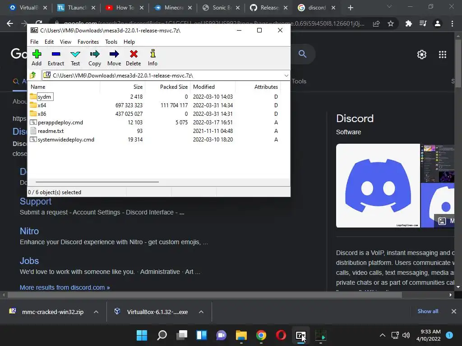Open Chrome profile icon
Image resolution: width=462 pixels, height=346 pixels.
pyautogui.click(x=438, y=23)
